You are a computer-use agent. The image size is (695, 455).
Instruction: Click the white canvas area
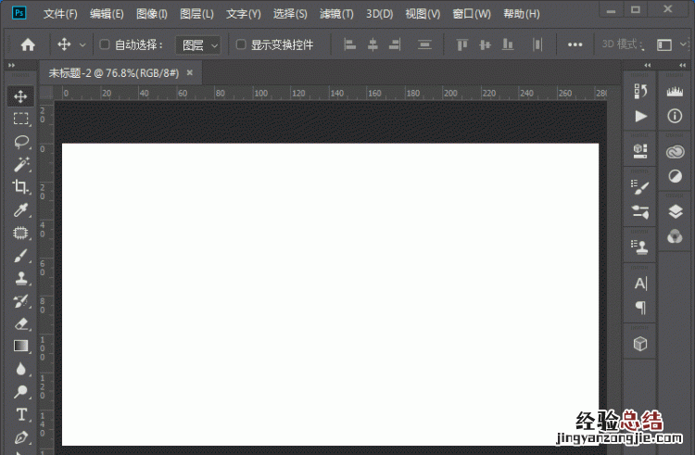tap(330, 294)
